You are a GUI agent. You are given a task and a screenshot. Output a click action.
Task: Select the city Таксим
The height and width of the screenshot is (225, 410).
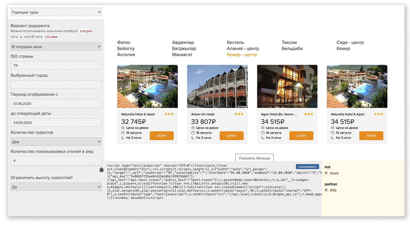[x=289, y=42]
